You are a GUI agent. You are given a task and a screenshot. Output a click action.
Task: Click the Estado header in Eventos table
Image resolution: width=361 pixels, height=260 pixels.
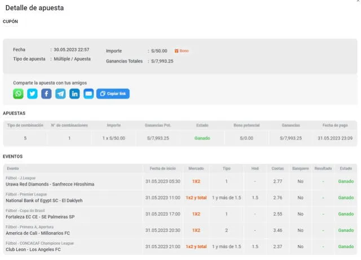tap(346, 169)
